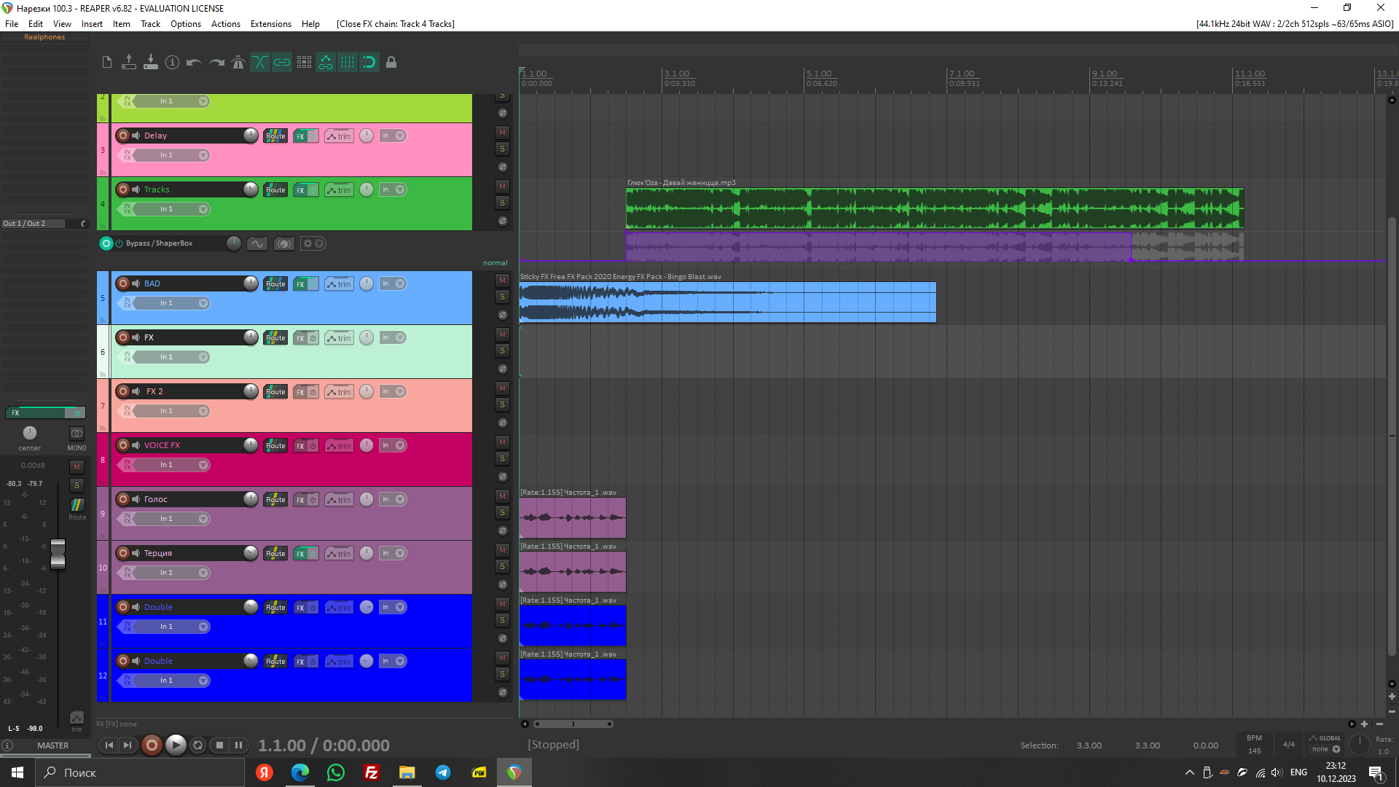Toggle transport repeat loop button
The width and height of the screenshot is (1399, 787).
click(x=197, y=745)
